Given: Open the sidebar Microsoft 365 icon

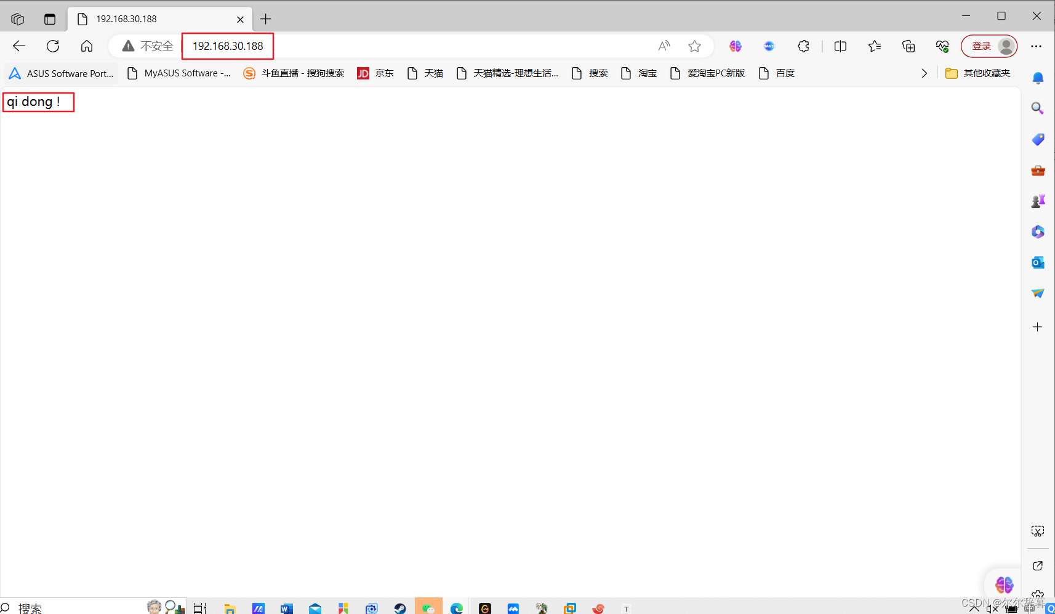Looking at the screenshot, I should 1038,232.
